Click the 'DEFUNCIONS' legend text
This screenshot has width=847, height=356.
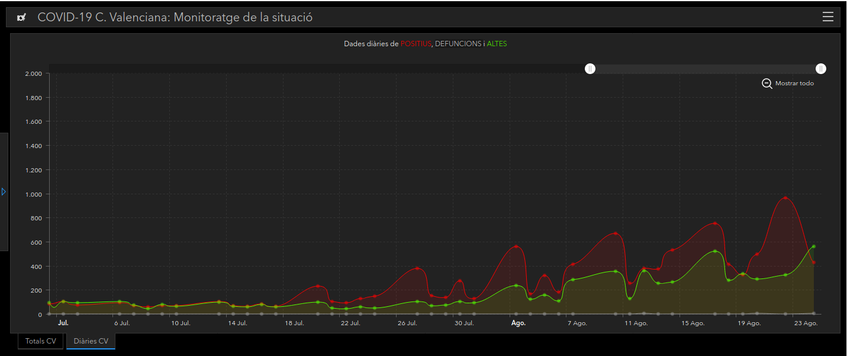pyautogui.click(x=458, y=44)
